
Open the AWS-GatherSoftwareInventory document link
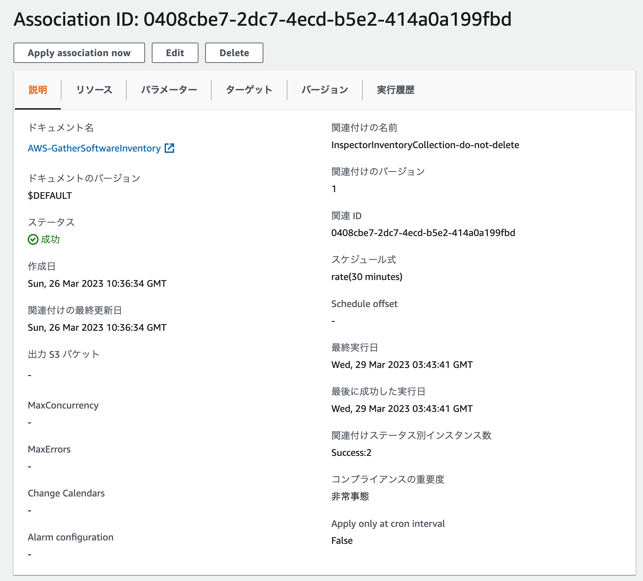tap(94, 148)
